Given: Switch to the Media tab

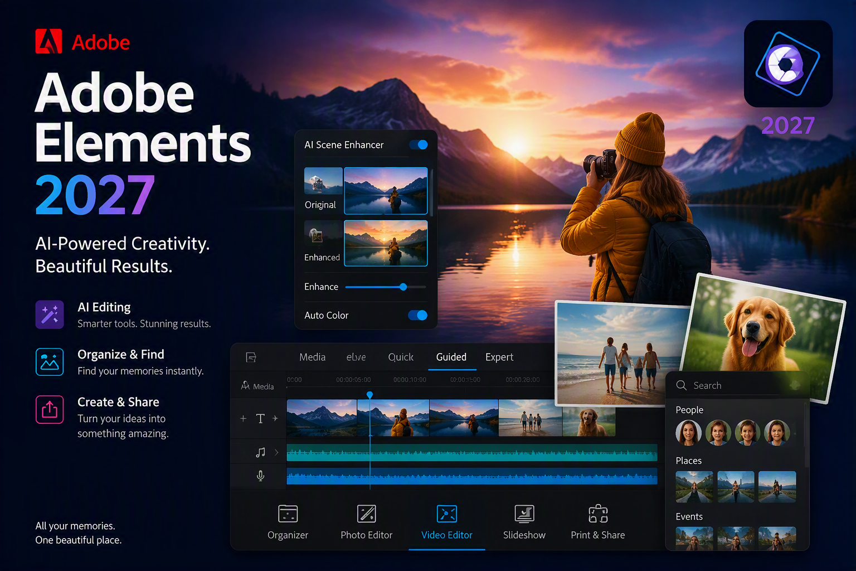Looking at the screenshot, I should pos(312,357).
